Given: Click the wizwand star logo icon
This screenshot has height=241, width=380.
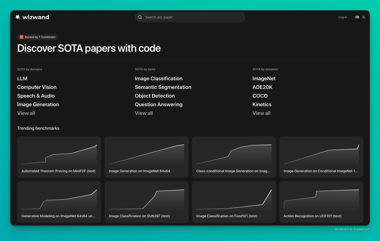Looking at the screenshot, I should tap(18, 17).
